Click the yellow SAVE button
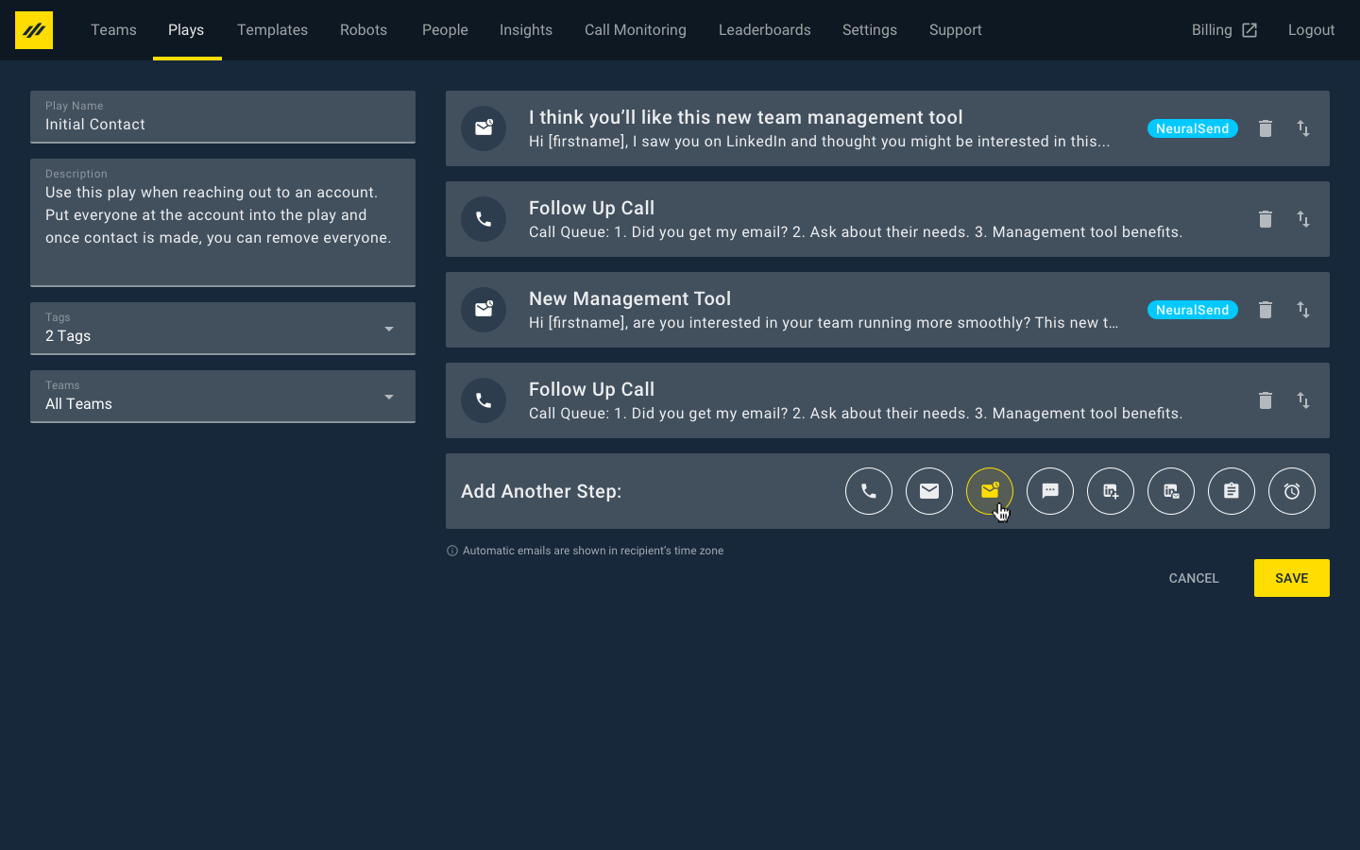This screenshot has width=1360, height=850. (1291, 577)
